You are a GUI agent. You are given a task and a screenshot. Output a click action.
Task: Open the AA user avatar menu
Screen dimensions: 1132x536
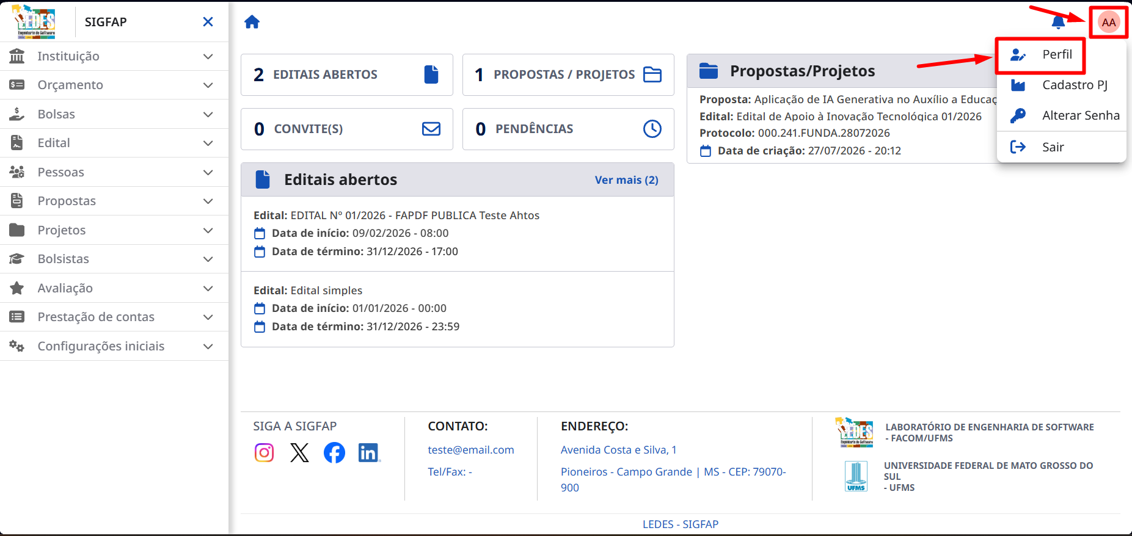tap(1108, 23)
